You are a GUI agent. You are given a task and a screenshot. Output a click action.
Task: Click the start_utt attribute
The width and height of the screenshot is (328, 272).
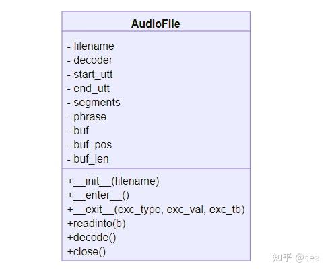pyautogui.click(x=90, y=75)
